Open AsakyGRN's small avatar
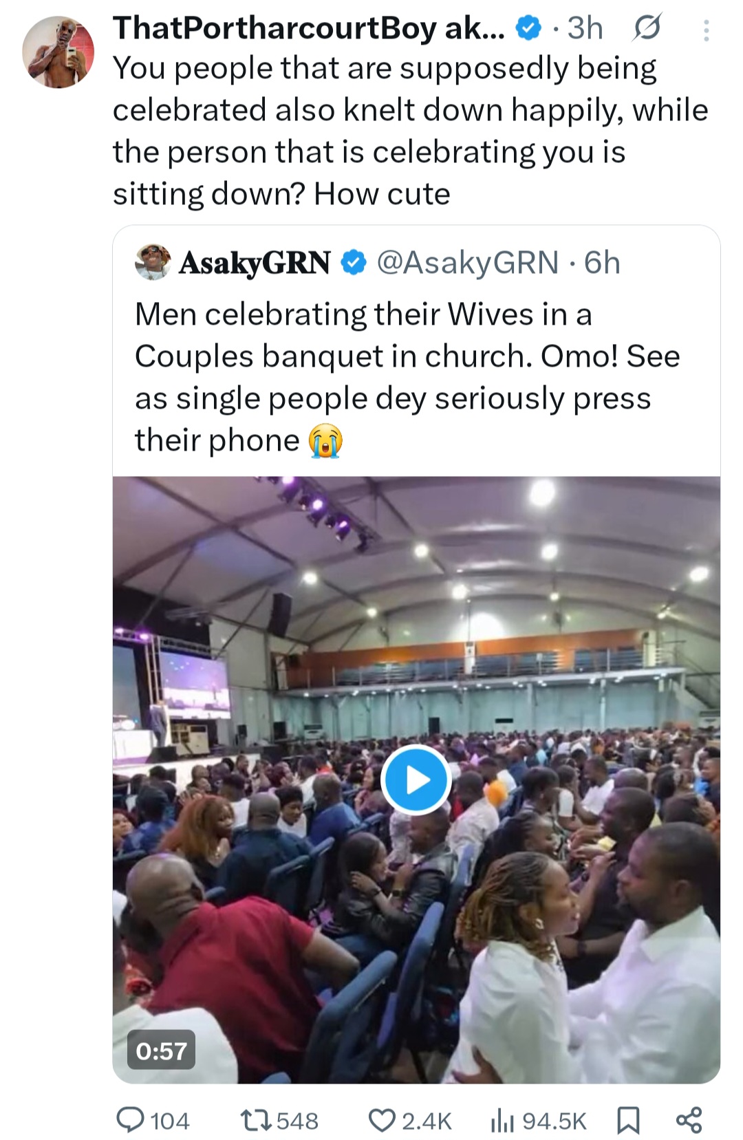743x1140 pixels. [x=153, y=262]
